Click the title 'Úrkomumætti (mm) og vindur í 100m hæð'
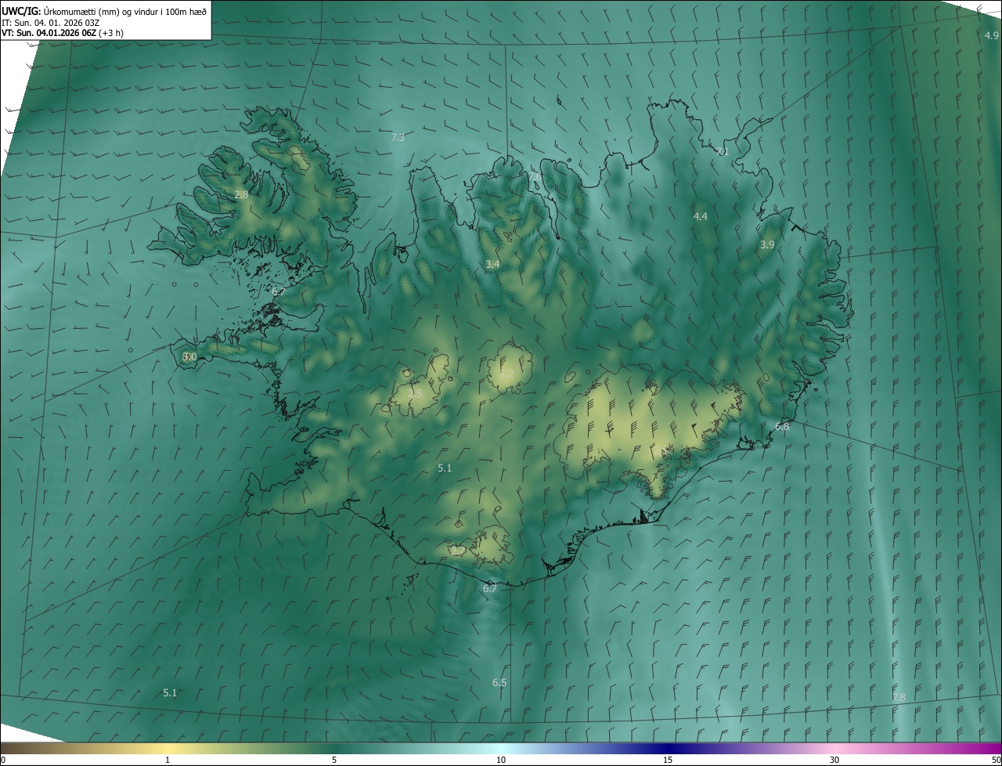 (125, 11)
